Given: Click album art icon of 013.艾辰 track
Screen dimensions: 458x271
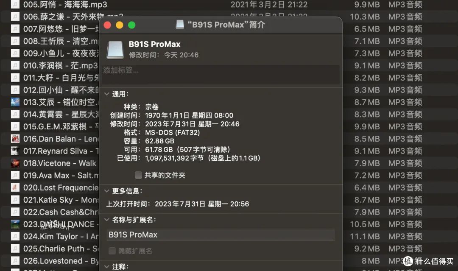Looking at the screenshot, I should pyautogui.click(x=15, y=102).
